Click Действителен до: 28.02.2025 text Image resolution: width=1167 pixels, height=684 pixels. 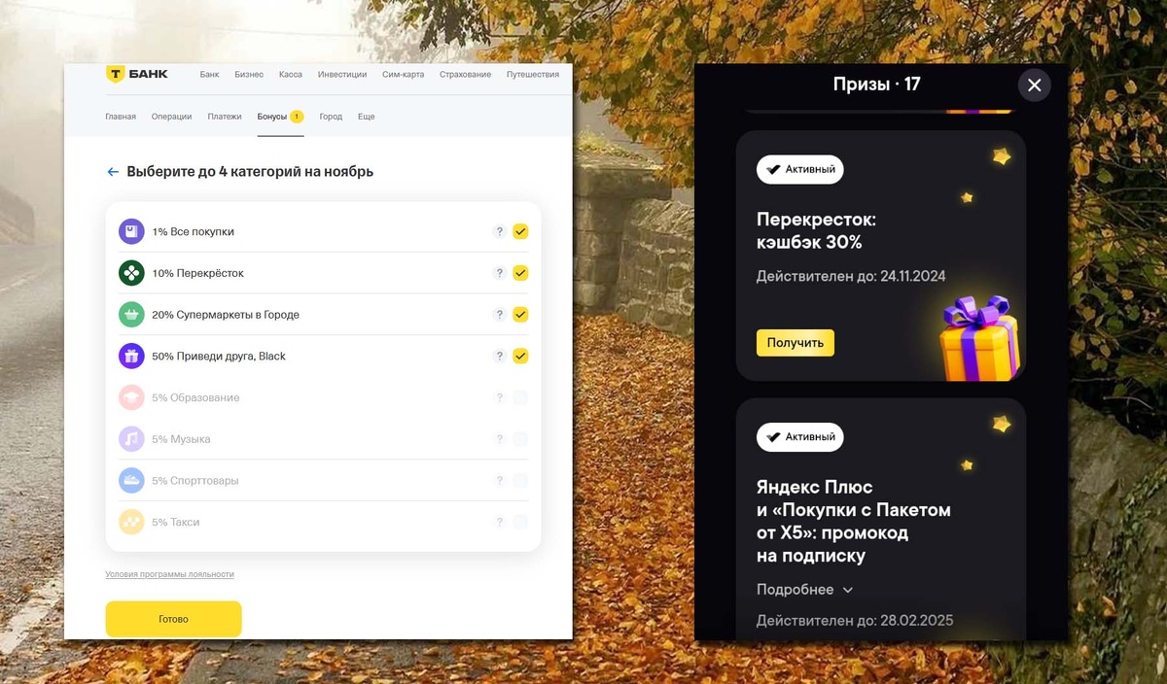[x=855, y=621]
